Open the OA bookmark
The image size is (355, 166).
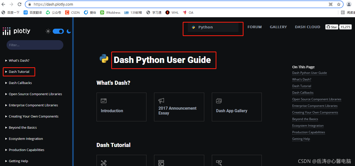(188, 12)
